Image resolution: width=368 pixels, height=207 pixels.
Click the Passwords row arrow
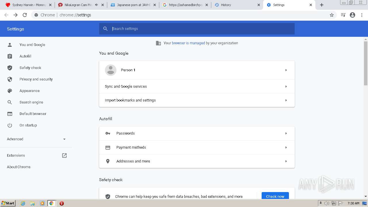(x=286, y=133)
